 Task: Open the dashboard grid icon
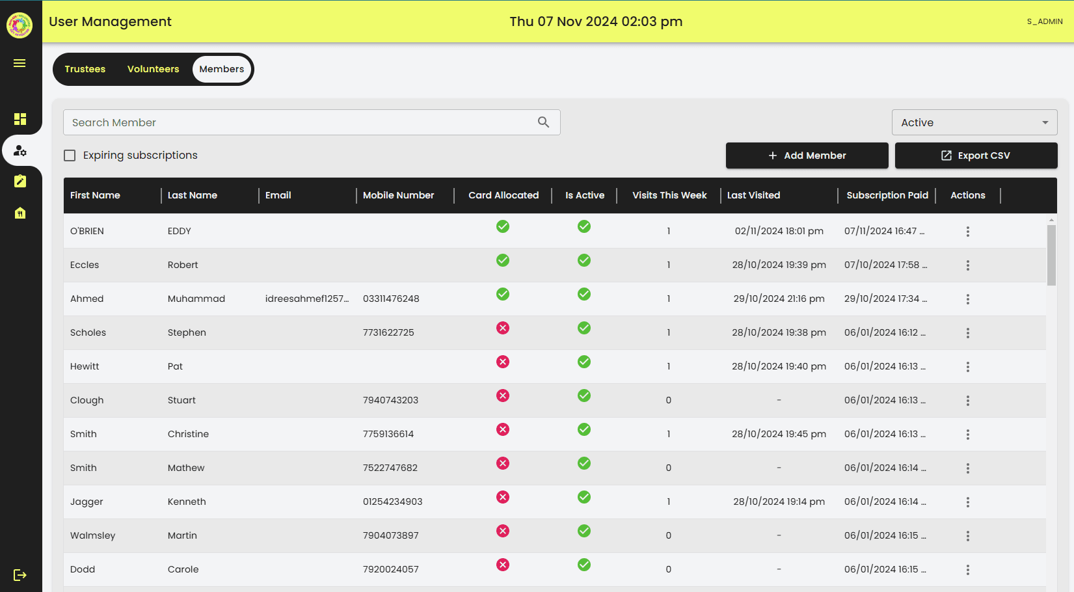click(20, 119)
